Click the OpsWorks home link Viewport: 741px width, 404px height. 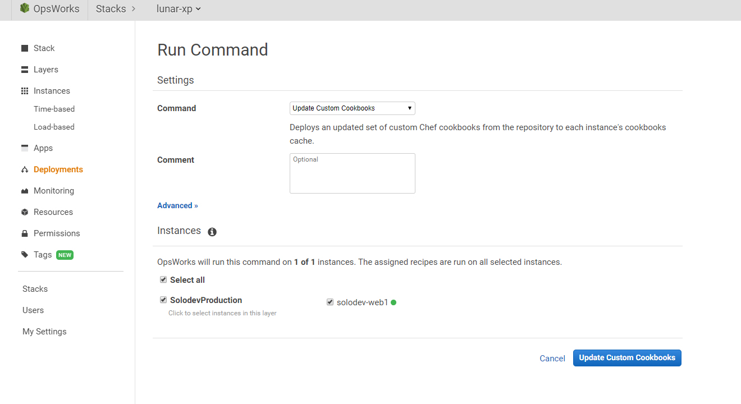pos(56,9)
